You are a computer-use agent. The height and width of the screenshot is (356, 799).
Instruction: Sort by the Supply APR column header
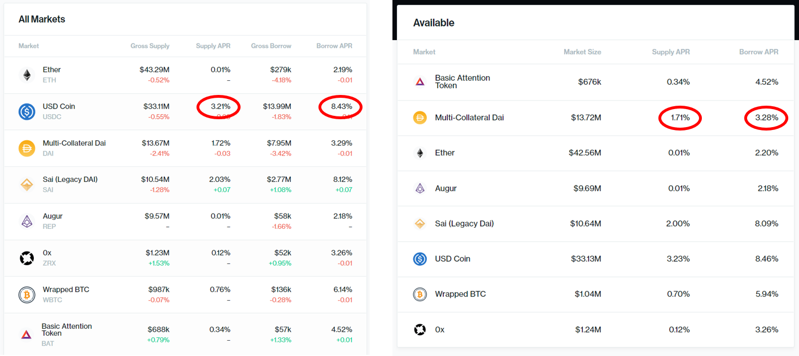coord(213,46)
